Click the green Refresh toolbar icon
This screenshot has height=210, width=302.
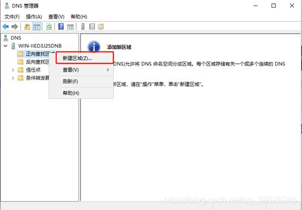[49, 27]
